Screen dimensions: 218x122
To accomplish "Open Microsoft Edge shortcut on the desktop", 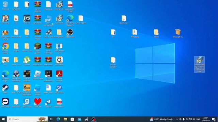I will [5, 76].
